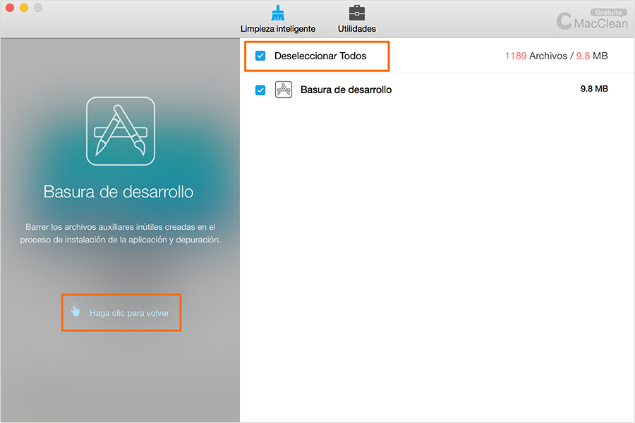Open Utilidades via the briefcase icon
The width and height of the screenshot is (635, 423).
click(x=356, y=12)
